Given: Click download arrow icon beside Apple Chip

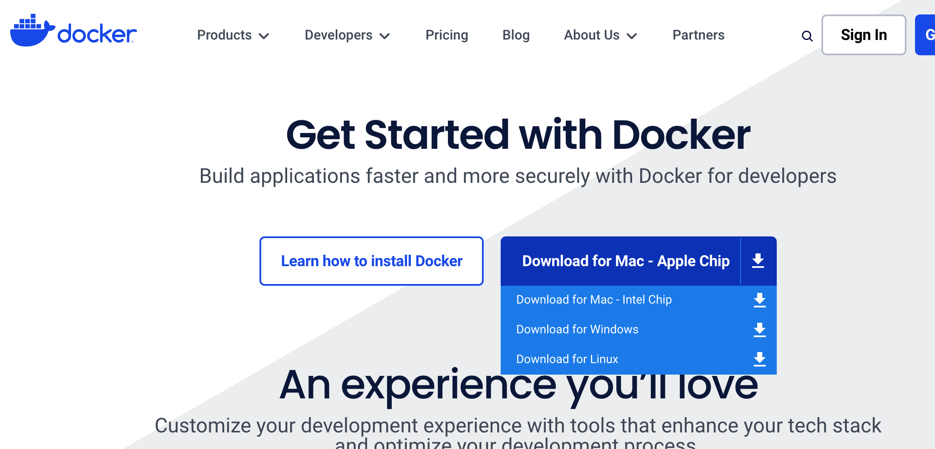Looking at the screenshot, I should pyautogui.click(x=758, y=261).
